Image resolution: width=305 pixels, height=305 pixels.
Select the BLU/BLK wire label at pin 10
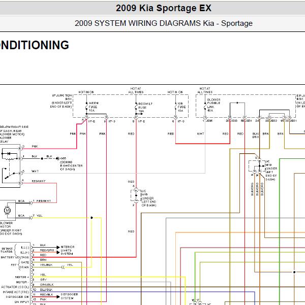click(46, 290)
